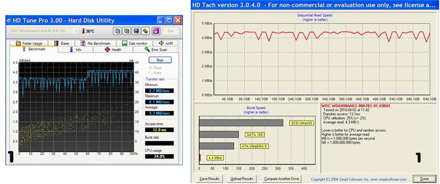440x184 pixels.
Task: Click the SCSI Ultra320 bar label
Action: [301, 123]
